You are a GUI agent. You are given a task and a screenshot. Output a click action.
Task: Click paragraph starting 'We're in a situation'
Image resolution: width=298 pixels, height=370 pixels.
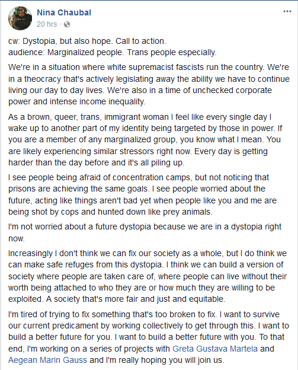pos(149,84)
